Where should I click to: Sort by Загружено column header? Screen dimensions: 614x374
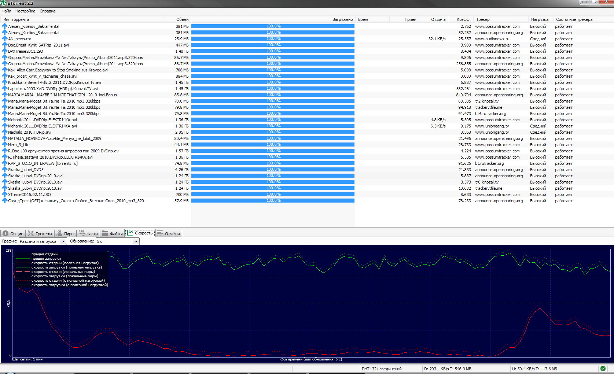tap(273, 19)
